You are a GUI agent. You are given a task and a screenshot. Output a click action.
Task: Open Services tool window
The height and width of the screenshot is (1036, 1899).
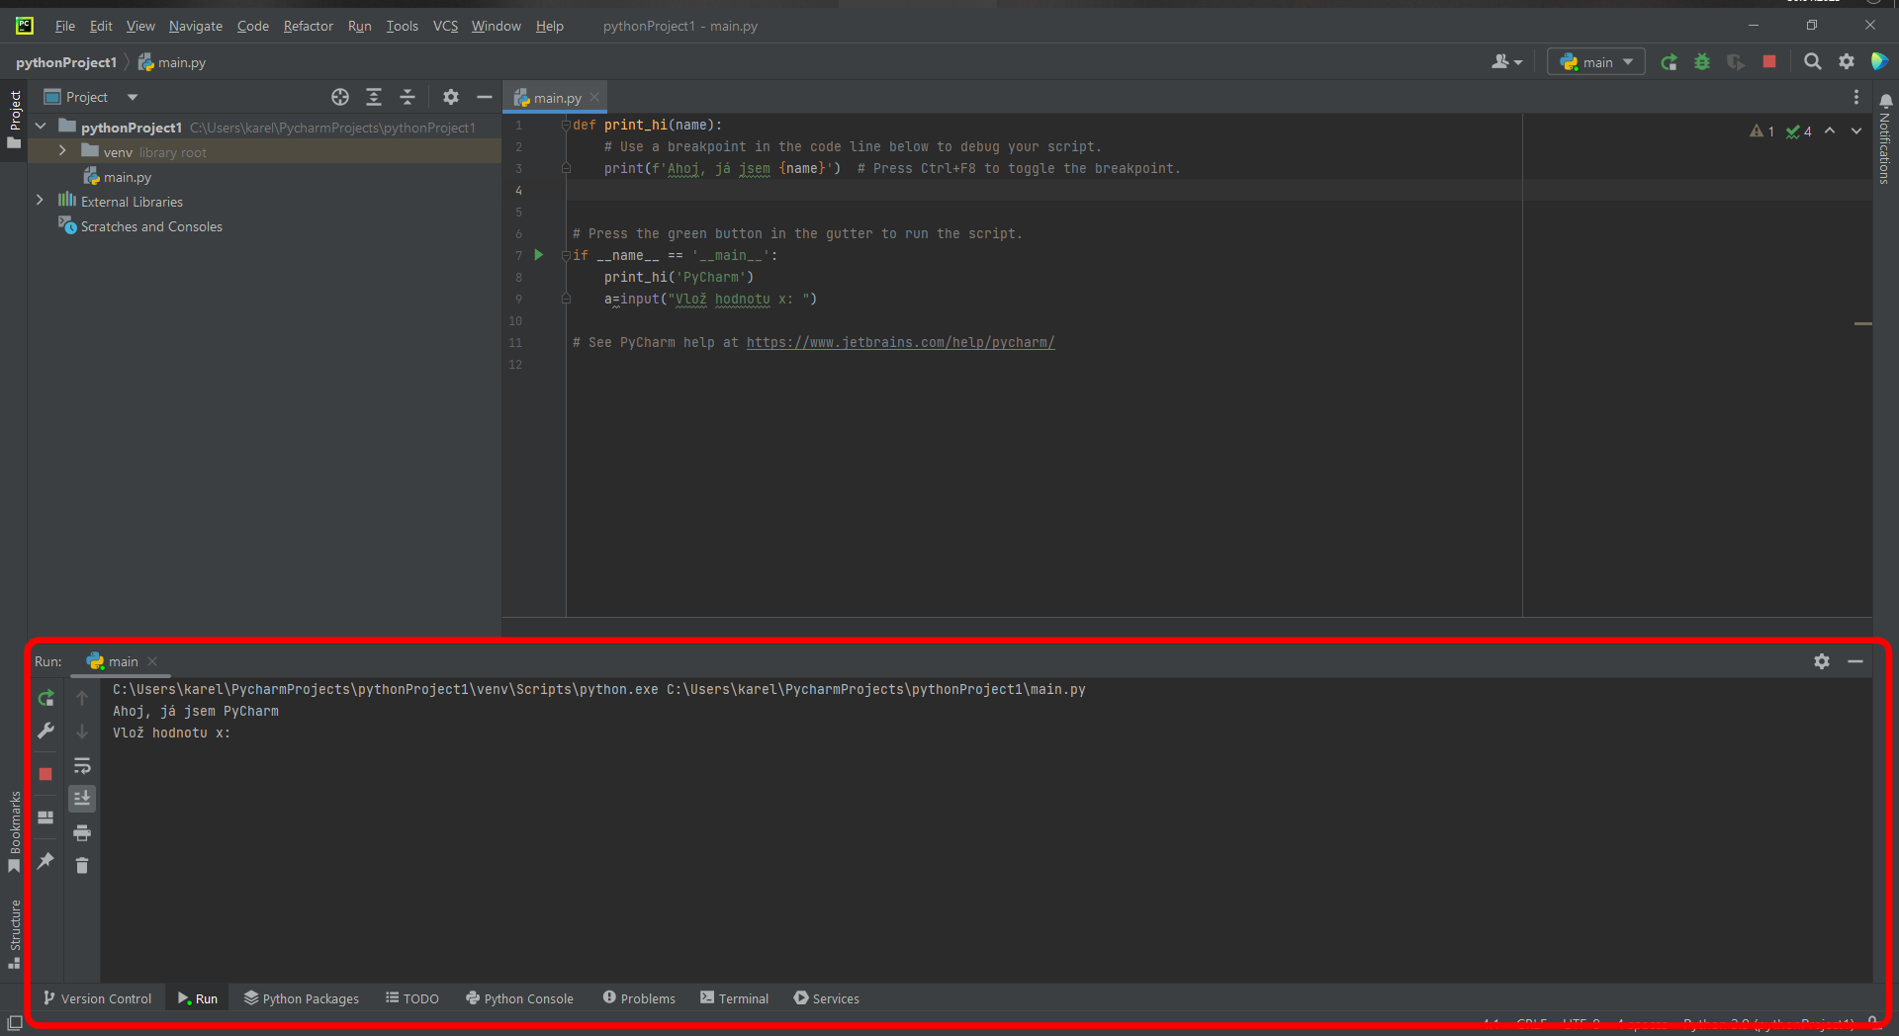[x=827, y=998]
